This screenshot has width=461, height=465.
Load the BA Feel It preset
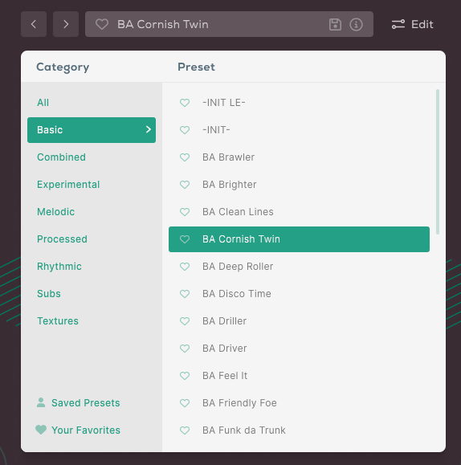(x=225, y=375)
